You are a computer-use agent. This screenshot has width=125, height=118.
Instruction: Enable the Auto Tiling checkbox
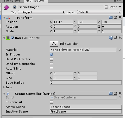click(52, 69)
